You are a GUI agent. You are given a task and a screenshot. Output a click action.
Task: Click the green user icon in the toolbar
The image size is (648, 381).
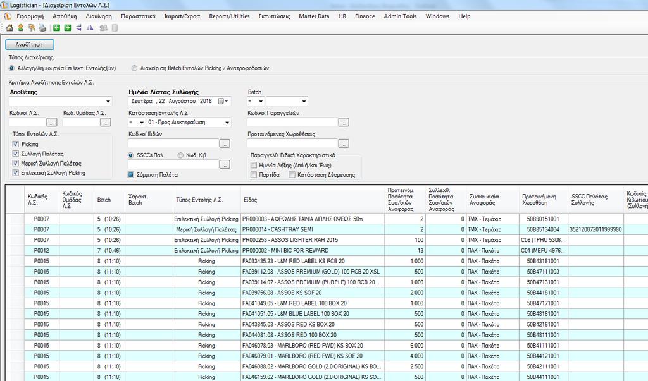coord(20,28)
